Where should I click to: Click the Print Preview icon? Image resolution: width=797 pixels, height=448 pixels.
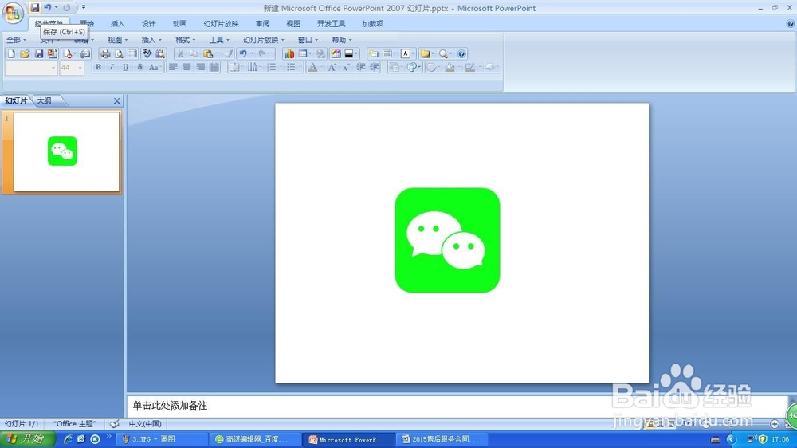click(119, 53)
